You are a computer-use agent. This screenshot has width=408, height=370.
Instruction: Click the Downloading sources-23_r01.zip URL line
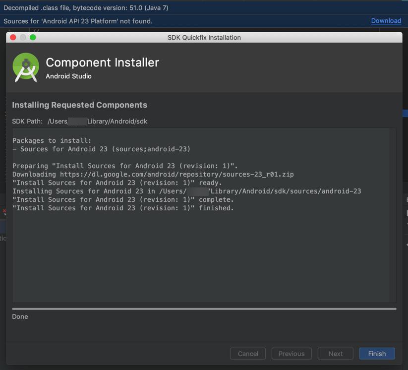(x=153, y=175)
